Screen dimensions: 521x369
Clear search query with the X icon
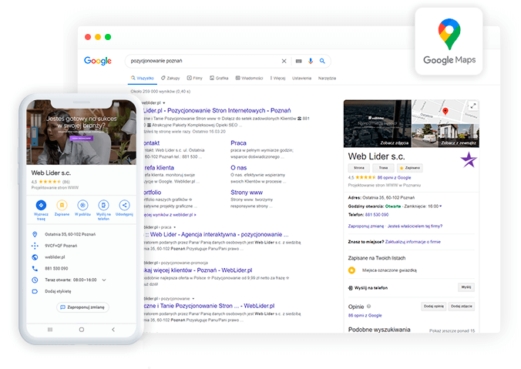coord(284,61)
